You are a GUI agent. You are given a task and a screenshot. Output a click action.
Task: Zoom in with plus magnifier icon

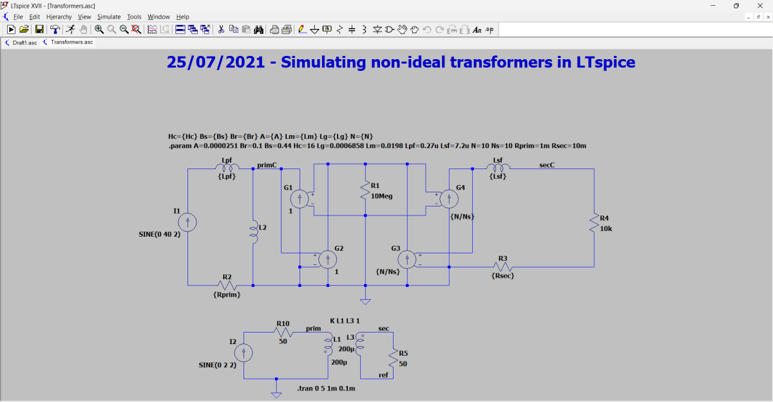tap(99, 29)
